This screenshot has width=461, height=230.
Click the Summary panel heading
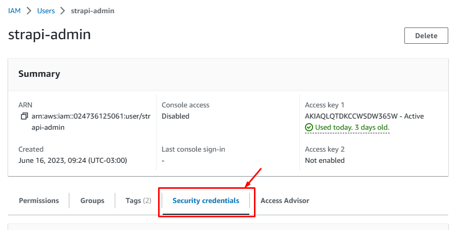coord(39,74)
